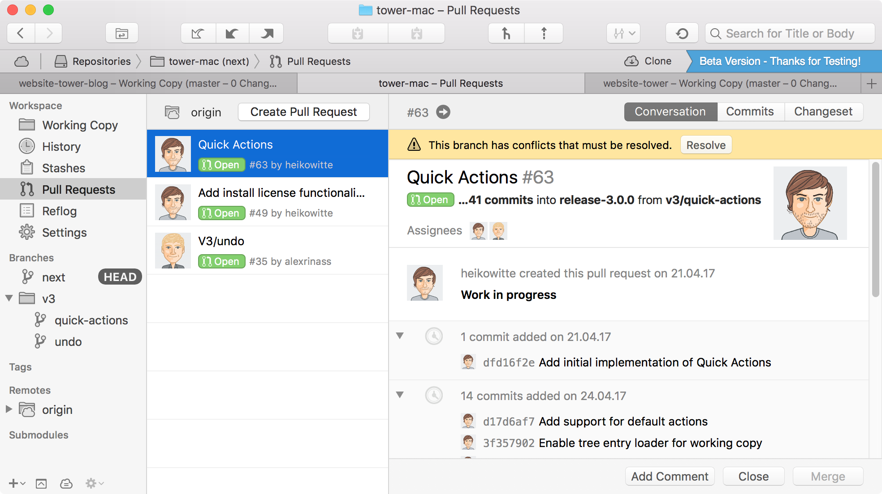The height and width of the screenshot is (494, 882).
Task: Click the arrow icon next to #63
Action: coord(443,112)
